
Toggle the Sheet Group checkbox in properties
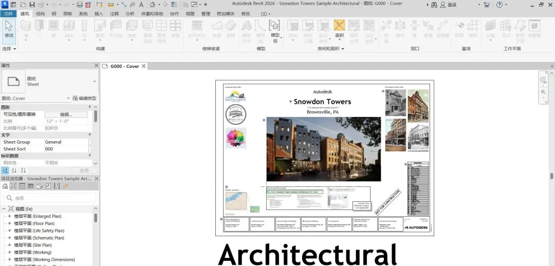tap(90, 142)
